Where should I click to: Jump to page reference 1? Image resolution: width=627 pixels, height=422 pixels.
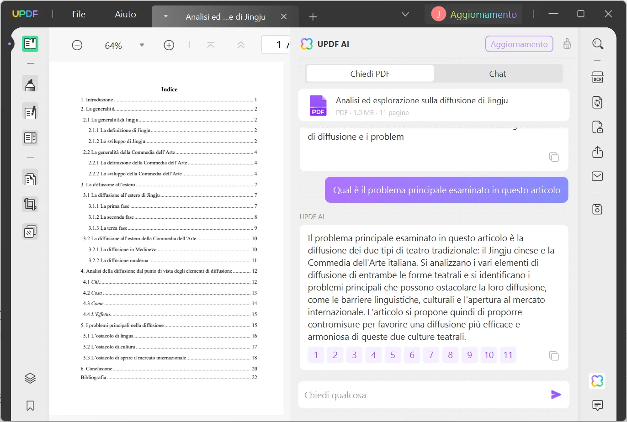coord(316,355)
